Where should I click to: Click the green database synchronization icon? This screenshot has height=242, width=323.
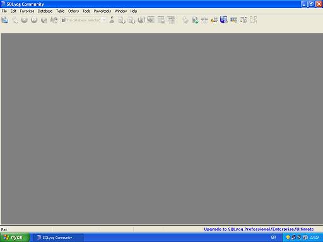click(195, 20)
